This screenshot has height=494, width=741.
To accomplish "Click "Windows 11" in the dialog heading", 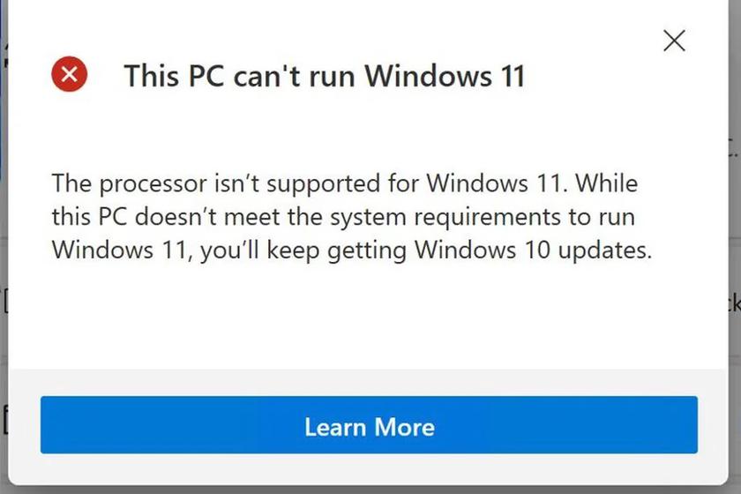I will (445, 76).
